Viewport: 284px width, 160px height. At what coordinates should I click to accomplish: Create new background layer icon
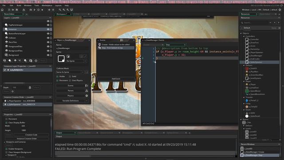5,60
